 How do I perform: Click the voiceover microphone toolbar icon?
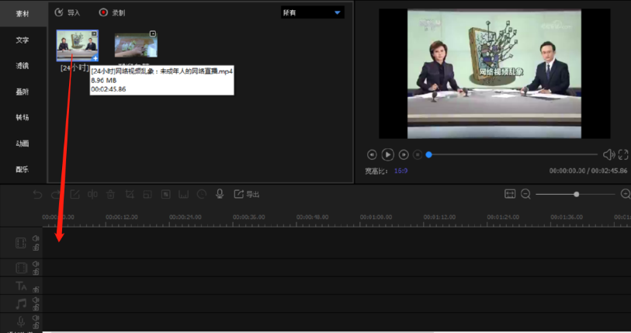(x=220, y=194)
